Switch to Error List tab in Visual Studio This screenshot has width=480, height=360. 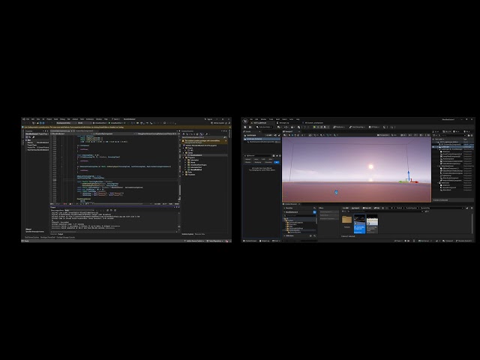(x=53, y=234)
